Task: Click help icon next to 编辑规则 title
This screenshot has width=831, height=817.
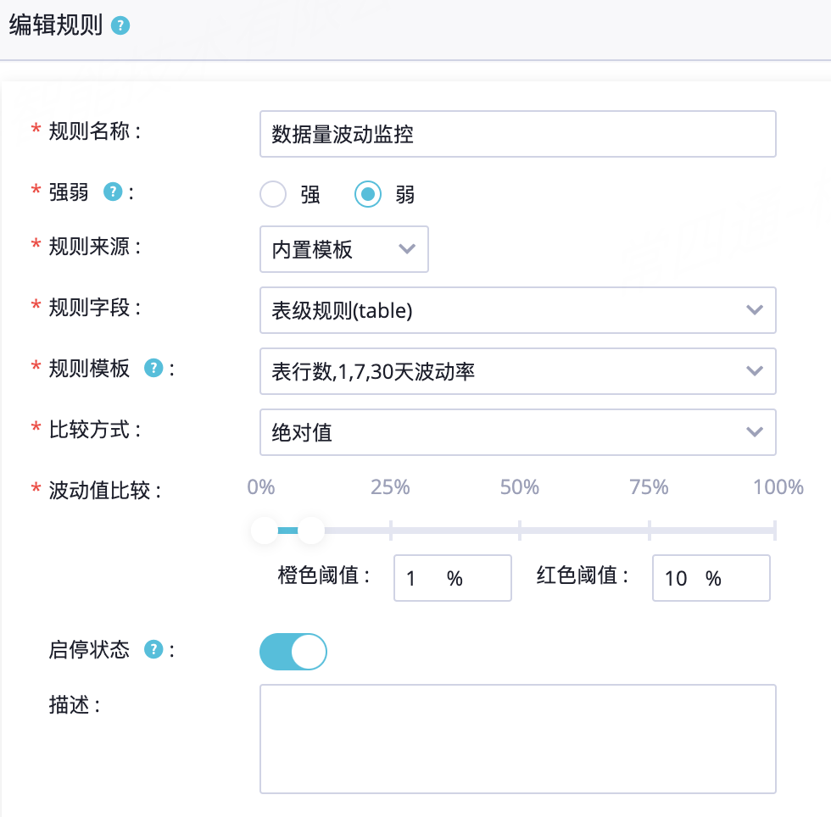Action: coord(120,25)
